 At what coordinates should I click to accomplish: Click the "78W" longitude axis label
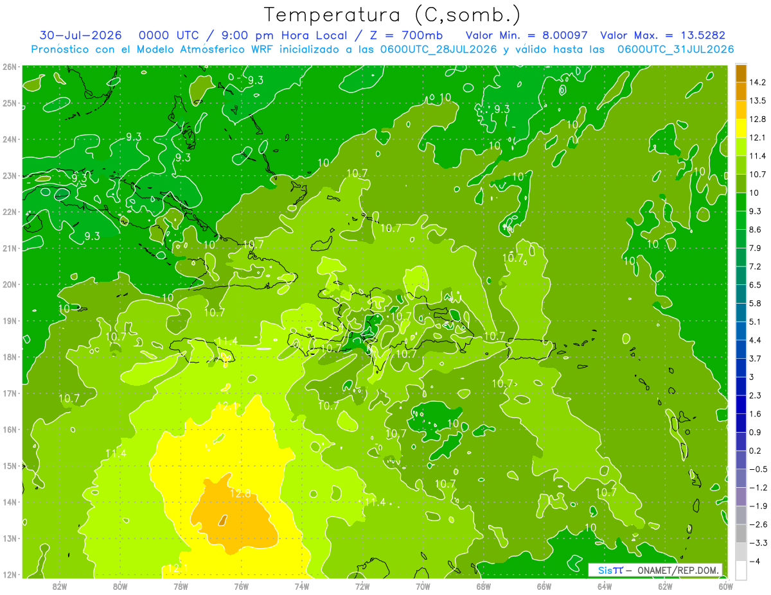point(181,586)
